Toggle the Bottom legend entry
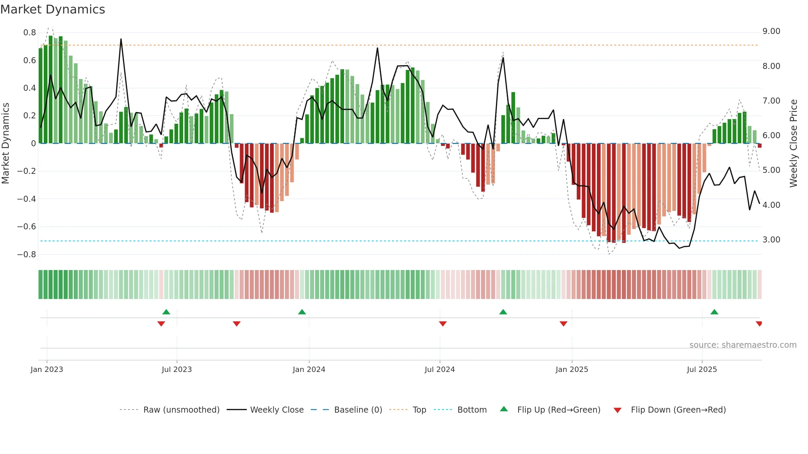Image resolution: width=808 pixels, height=454 pixels. point(460,410)
